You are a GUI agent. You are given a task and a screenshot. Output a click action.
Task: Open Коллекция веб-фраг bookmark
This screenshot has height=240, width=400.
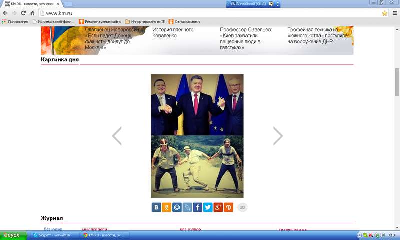point(53,22)
